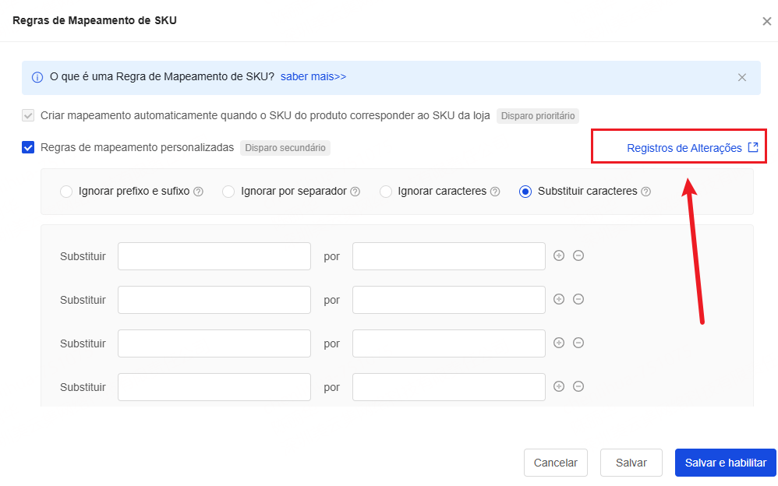Open help tooltip for Ignorar prefixo e sufixo
Image resolution: width=778 pixels, height=486 pixels.
click(198, 192)
